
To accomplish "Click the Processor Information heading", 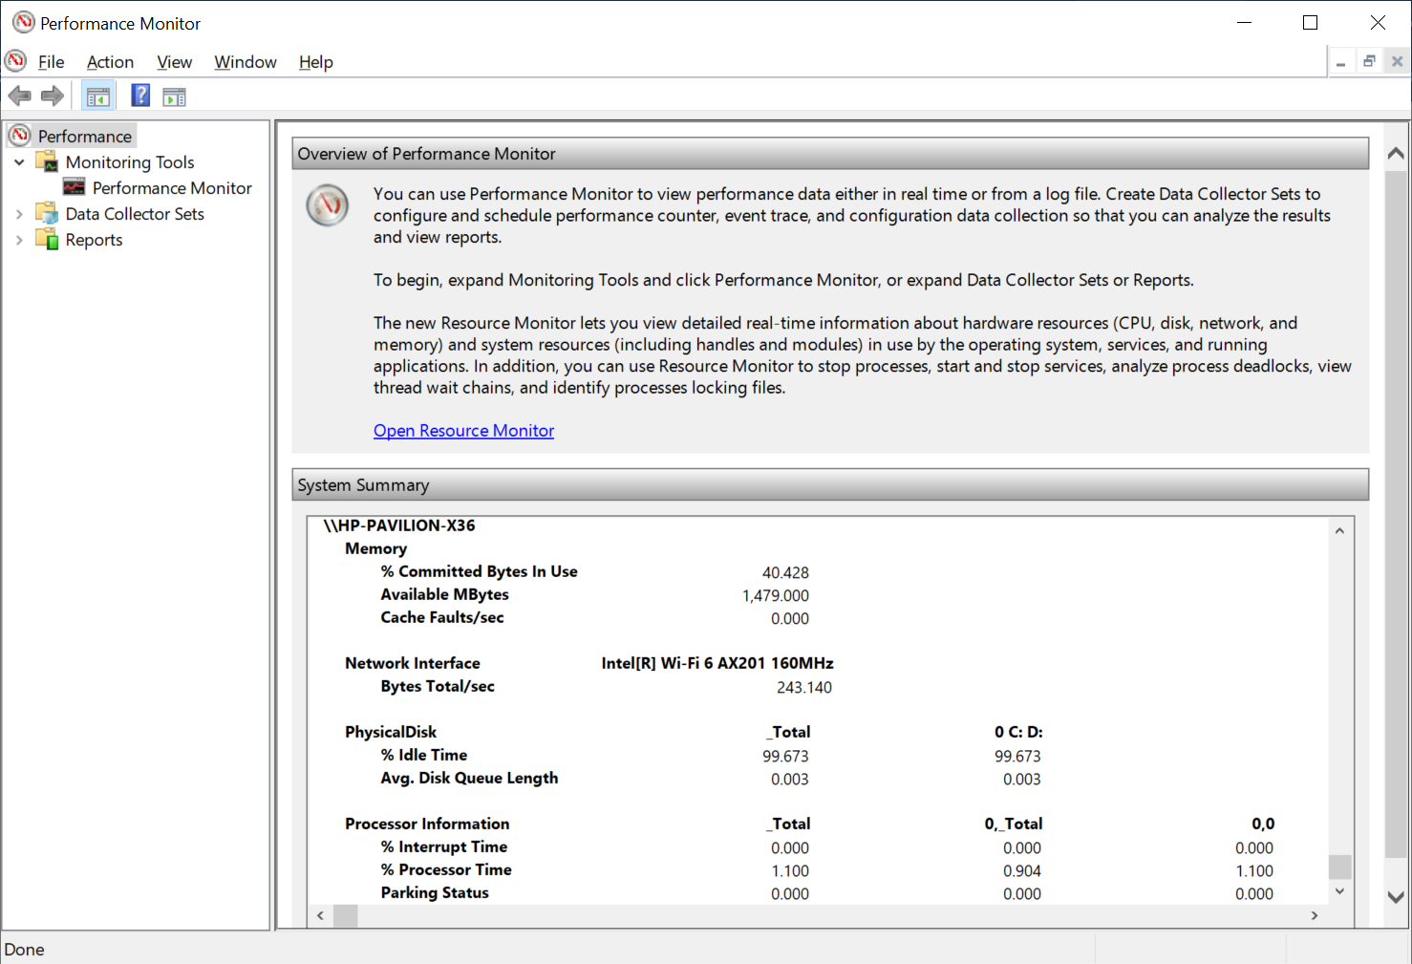I will [427, 824].
